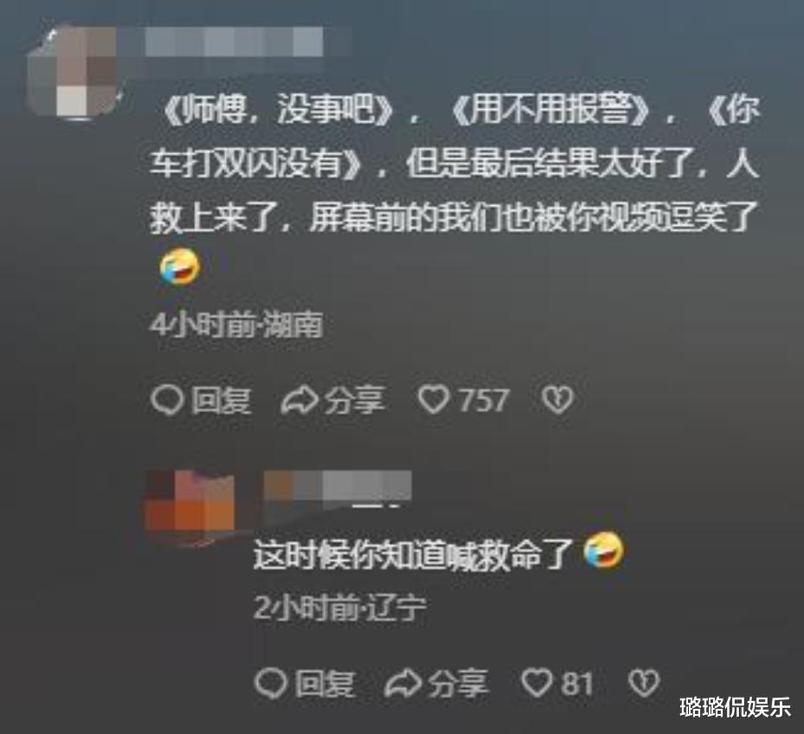
Task: Click the 分享 text on the Liaoning reply
Action: pyautogui.click(x=458, y=684)
